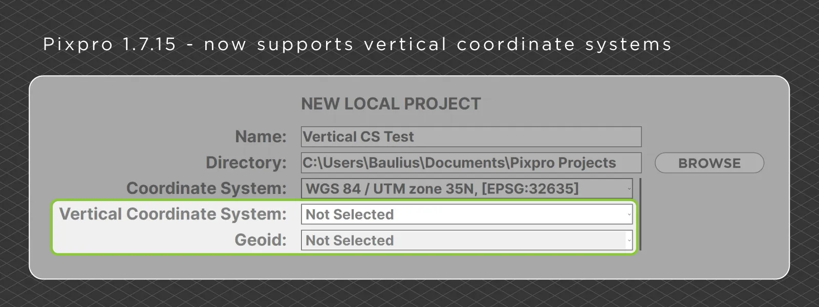Click the NEW LOCAL PROJECT title
The image size is (819, 307).
(391, 103)
